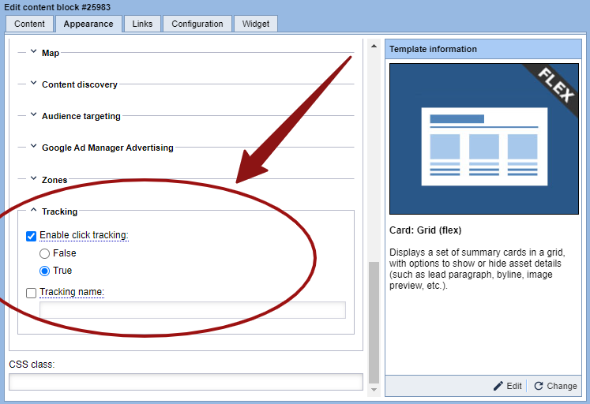Click the CSS class label
The width and height of the screenshot is (590, 404).
[32, 365]
